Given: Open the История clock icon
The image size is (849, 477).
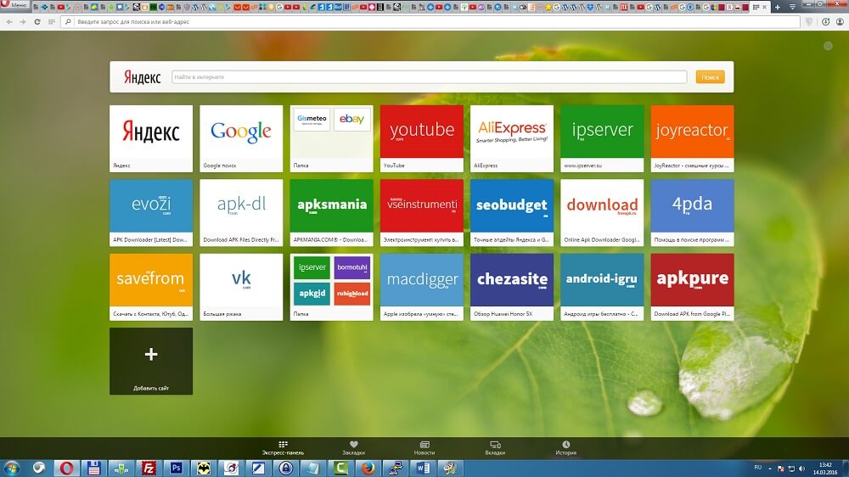Looking at the screenshot, I should 565,447.
